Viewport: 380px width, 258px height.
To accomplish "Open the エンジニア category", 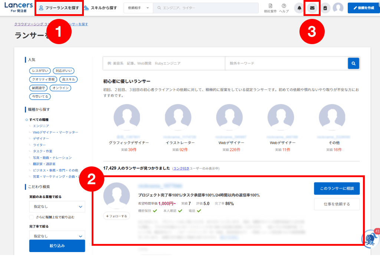I will click(x=41, y=126).
